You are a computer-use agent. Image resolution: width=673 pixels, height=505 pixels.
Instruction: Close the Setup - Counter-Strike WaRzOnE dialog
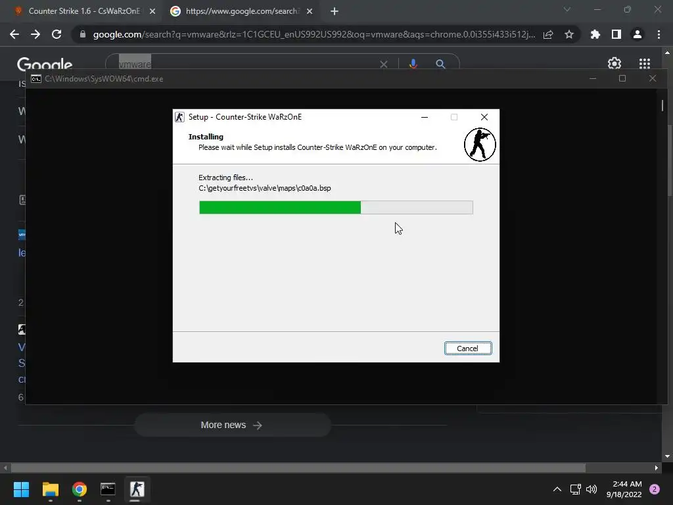click(484, 117)
